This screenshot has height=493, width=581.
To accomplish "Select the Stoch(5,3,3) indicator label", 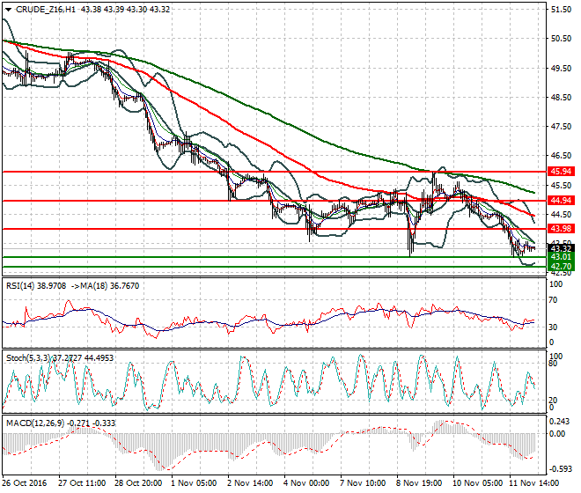I will point(28,357).
